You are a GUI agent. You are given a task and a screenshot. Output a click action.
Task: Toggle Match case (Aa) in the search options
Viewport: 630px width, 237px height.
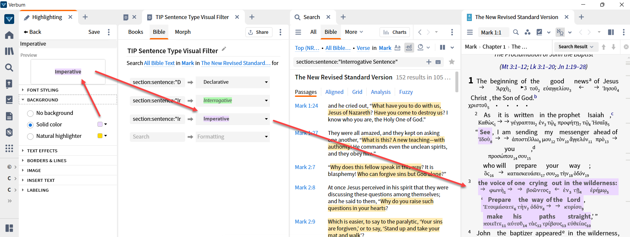[x=397, y=48]
